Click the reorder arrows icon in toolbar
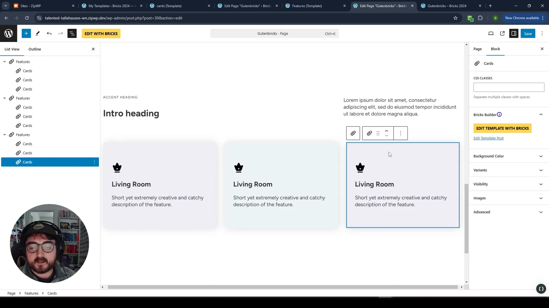This screenshot has width=549, height=308. (387, 133)
